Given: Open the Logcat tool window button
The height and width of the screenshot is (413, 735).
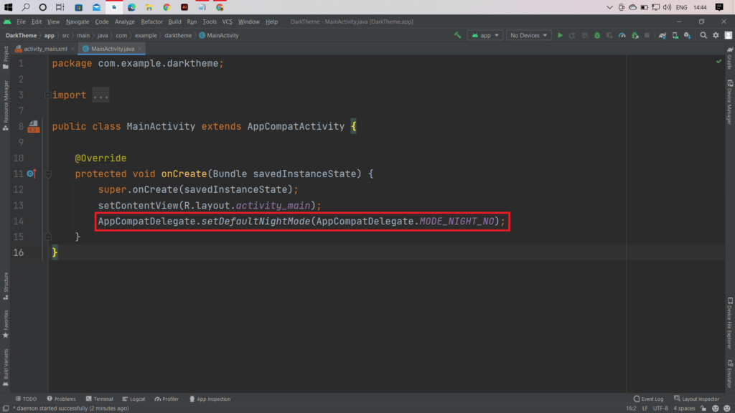Looking at the screenshot, I should [x=134, y=399].
